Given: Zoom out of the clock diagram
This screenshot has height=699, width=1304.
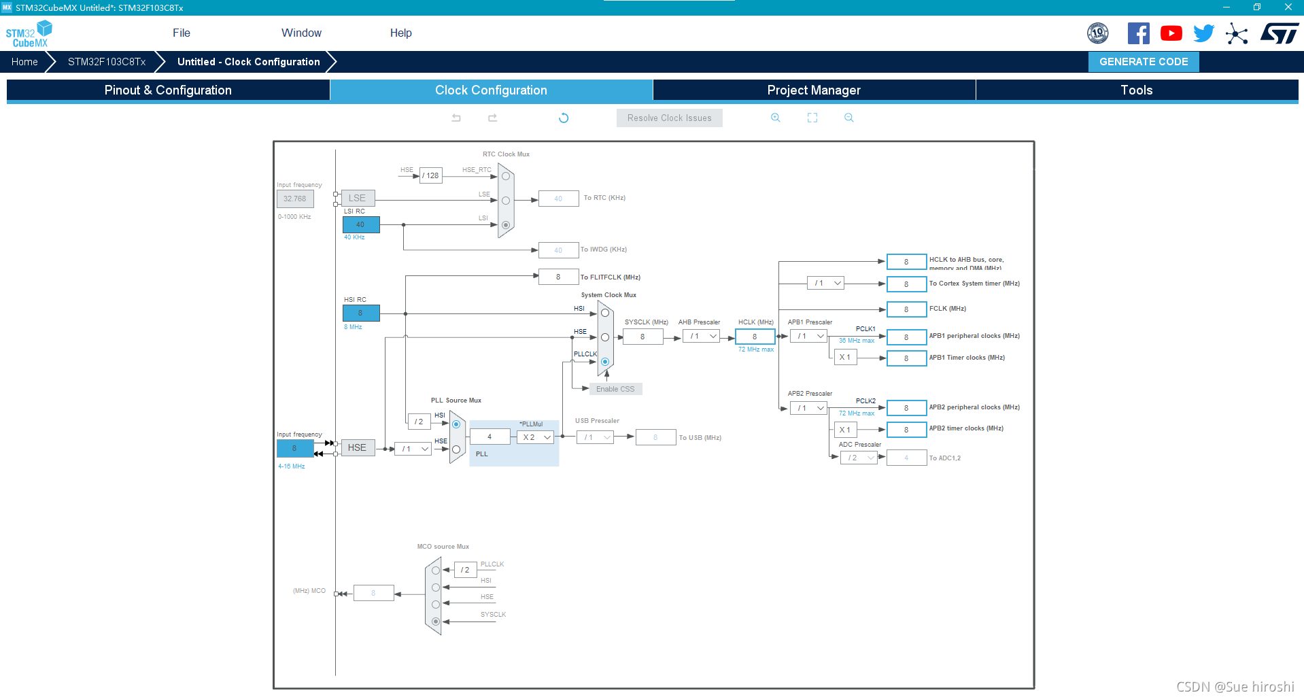Looking at the screenshot, I should (x=849, y=118).
